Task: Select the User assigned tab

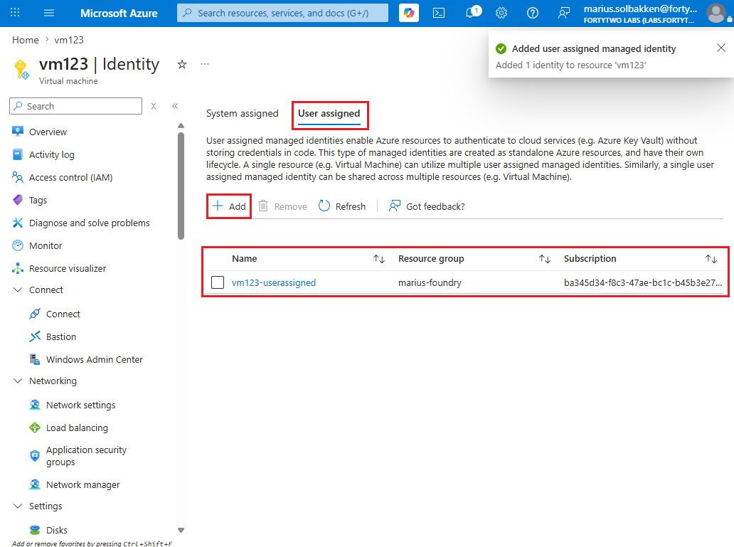Action: tap(329, 113)
